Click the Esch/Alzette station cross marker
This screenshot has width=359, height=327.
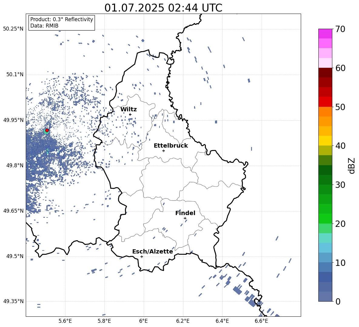[142, 257]
